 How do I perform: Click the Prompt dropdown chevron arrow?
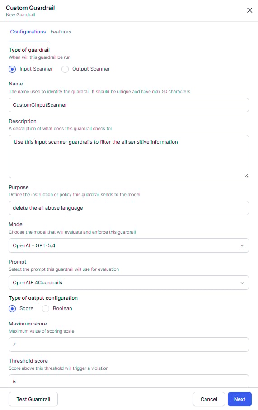pos(242,283)
